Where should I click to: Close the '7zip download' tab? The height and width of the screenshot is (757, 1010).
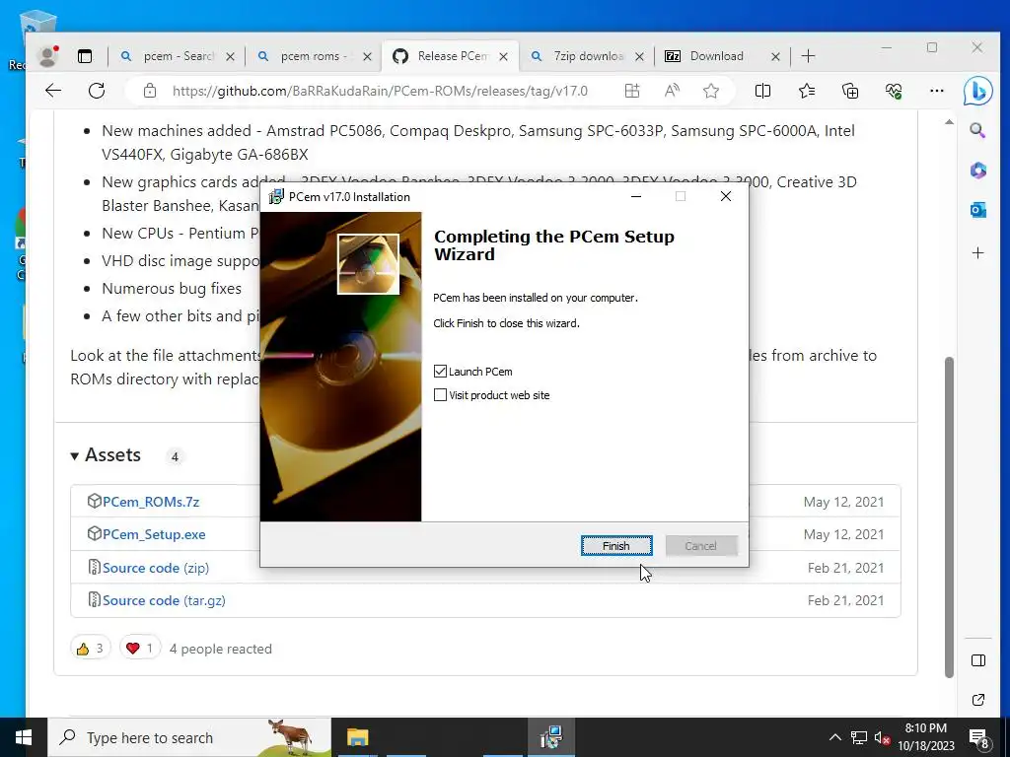(639, 56)
